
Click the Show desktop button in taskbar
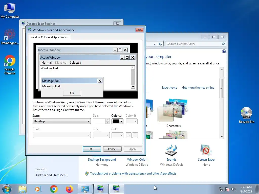pyautogui.click(x=257, y=189)
